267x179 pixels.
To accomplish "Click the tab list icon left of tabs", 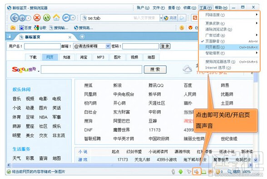I will 9,36.
